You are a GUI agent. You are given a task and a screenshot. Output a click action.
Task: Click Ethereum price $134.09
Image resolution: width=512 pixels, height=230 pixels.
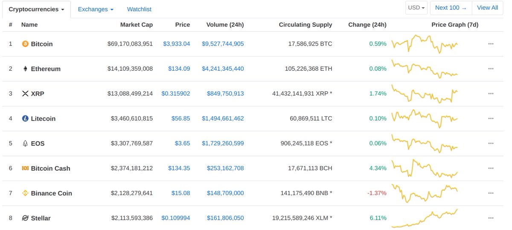click(x=179, y=69)
